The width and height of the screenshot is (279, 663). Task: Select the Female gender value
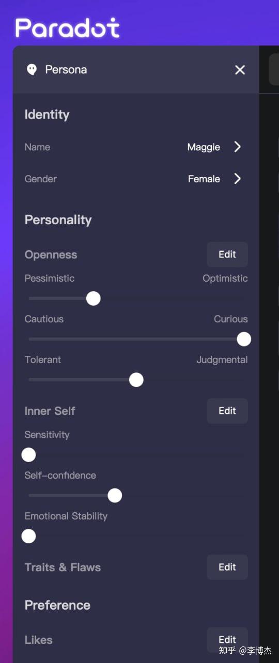click(204, 179)
